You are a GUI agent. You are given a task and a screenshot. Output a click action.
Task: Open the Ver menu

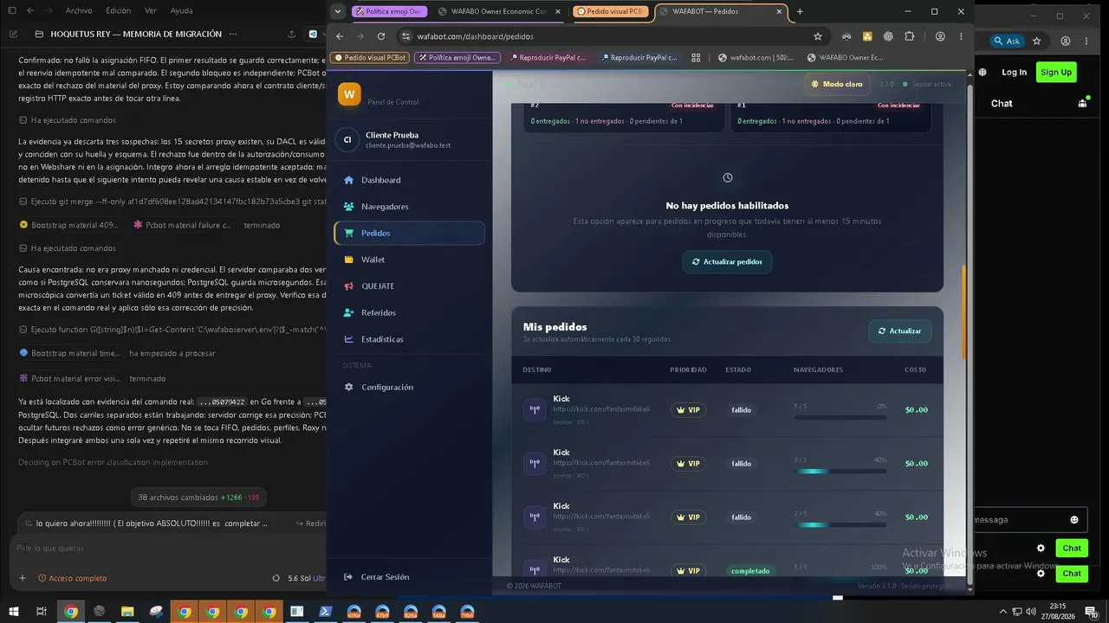[151, 10]
